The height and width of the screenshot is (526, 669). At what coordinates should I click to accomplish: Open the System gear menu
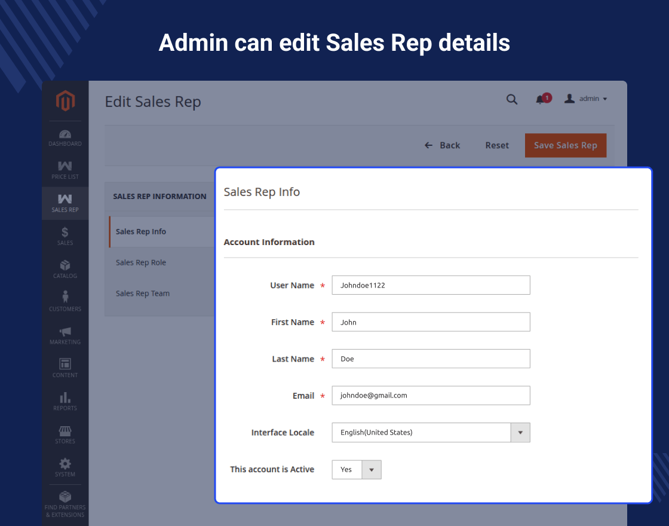[x=65, y=467]
